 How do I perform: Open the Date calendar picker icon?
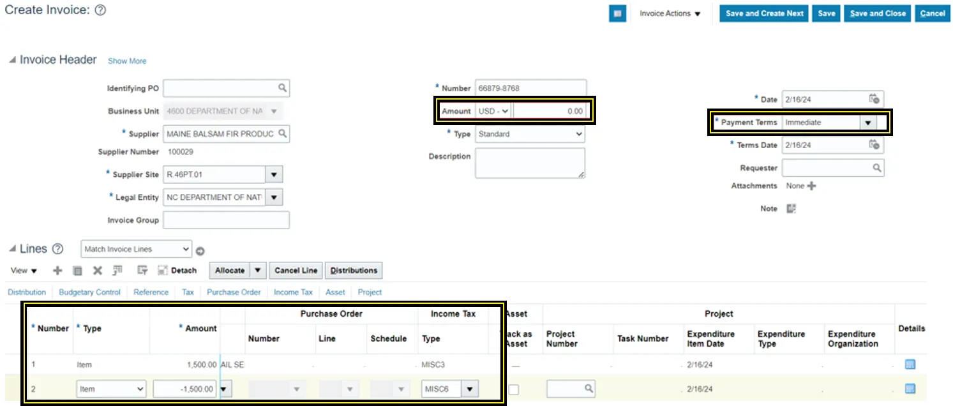point(874,99)
